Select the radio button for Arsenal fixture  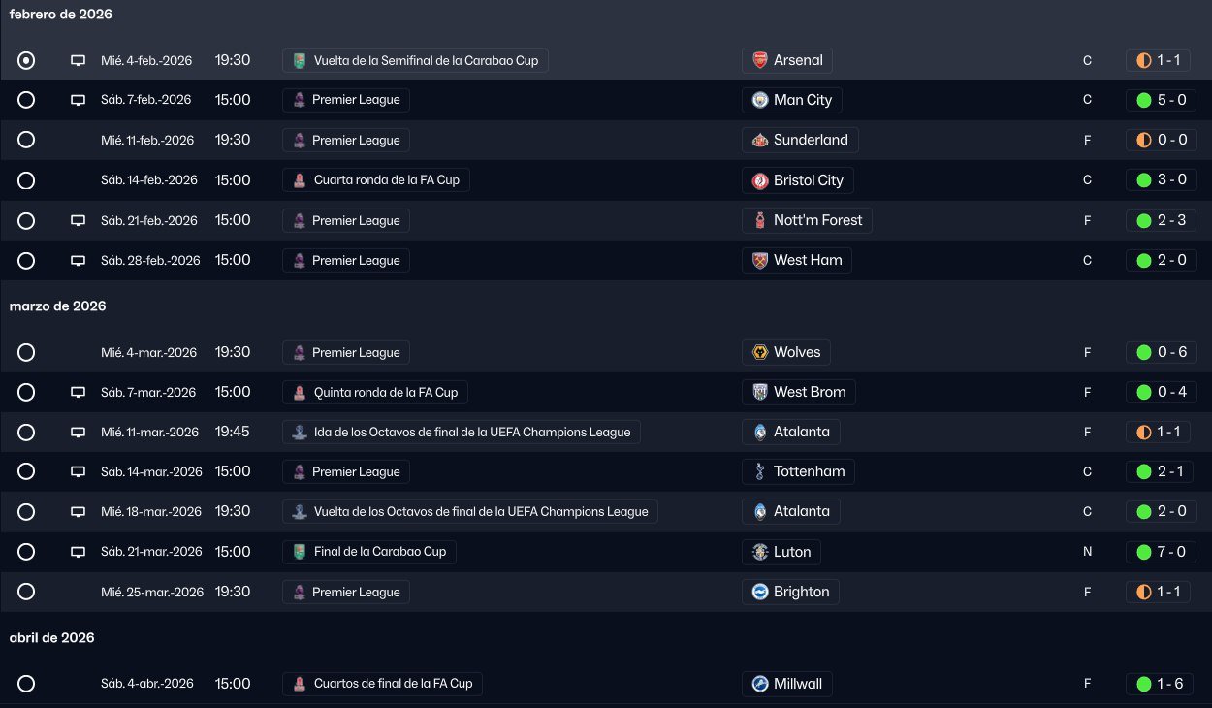click(x=26, y=60)
